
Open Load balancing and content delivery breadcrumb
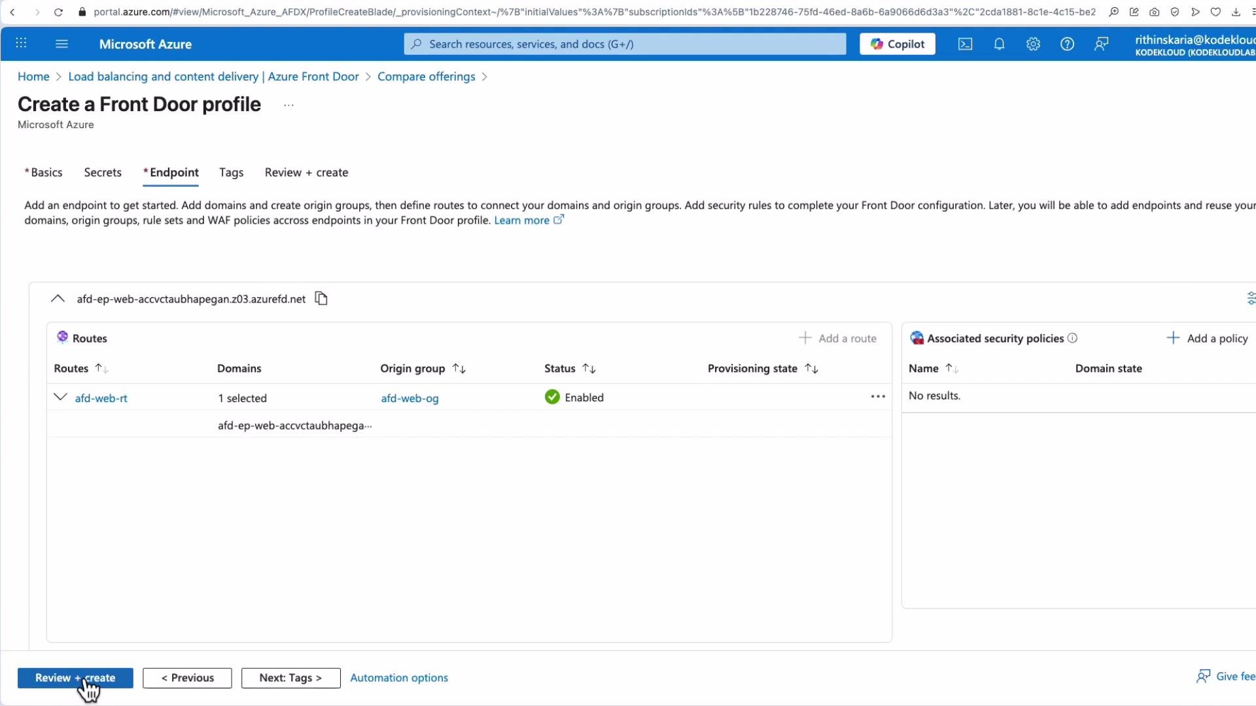pos(213,76)
